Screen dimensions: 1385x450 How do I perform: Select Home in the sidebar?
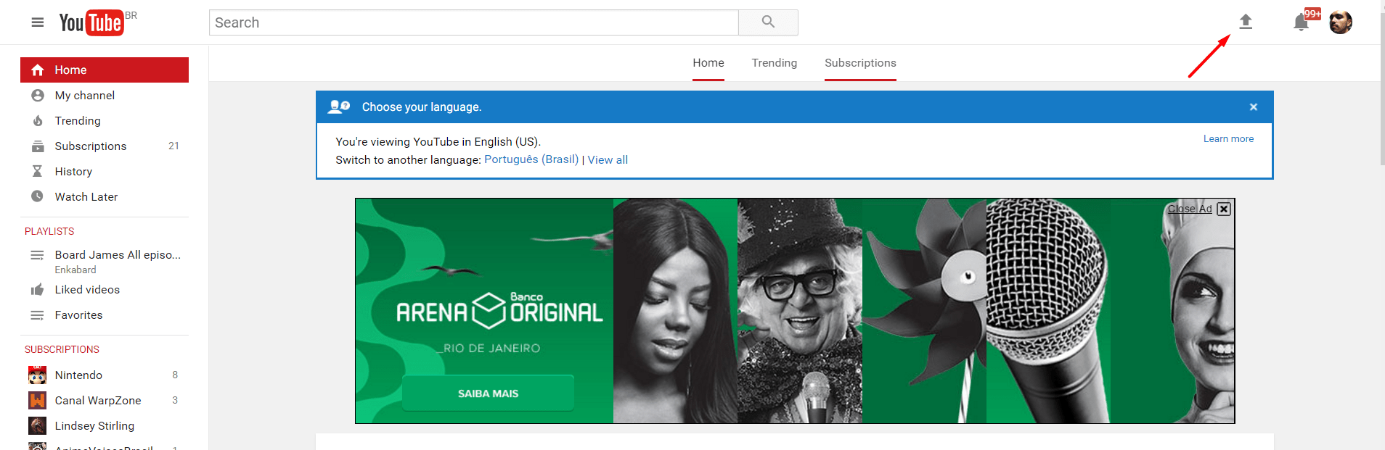(105, 70)
